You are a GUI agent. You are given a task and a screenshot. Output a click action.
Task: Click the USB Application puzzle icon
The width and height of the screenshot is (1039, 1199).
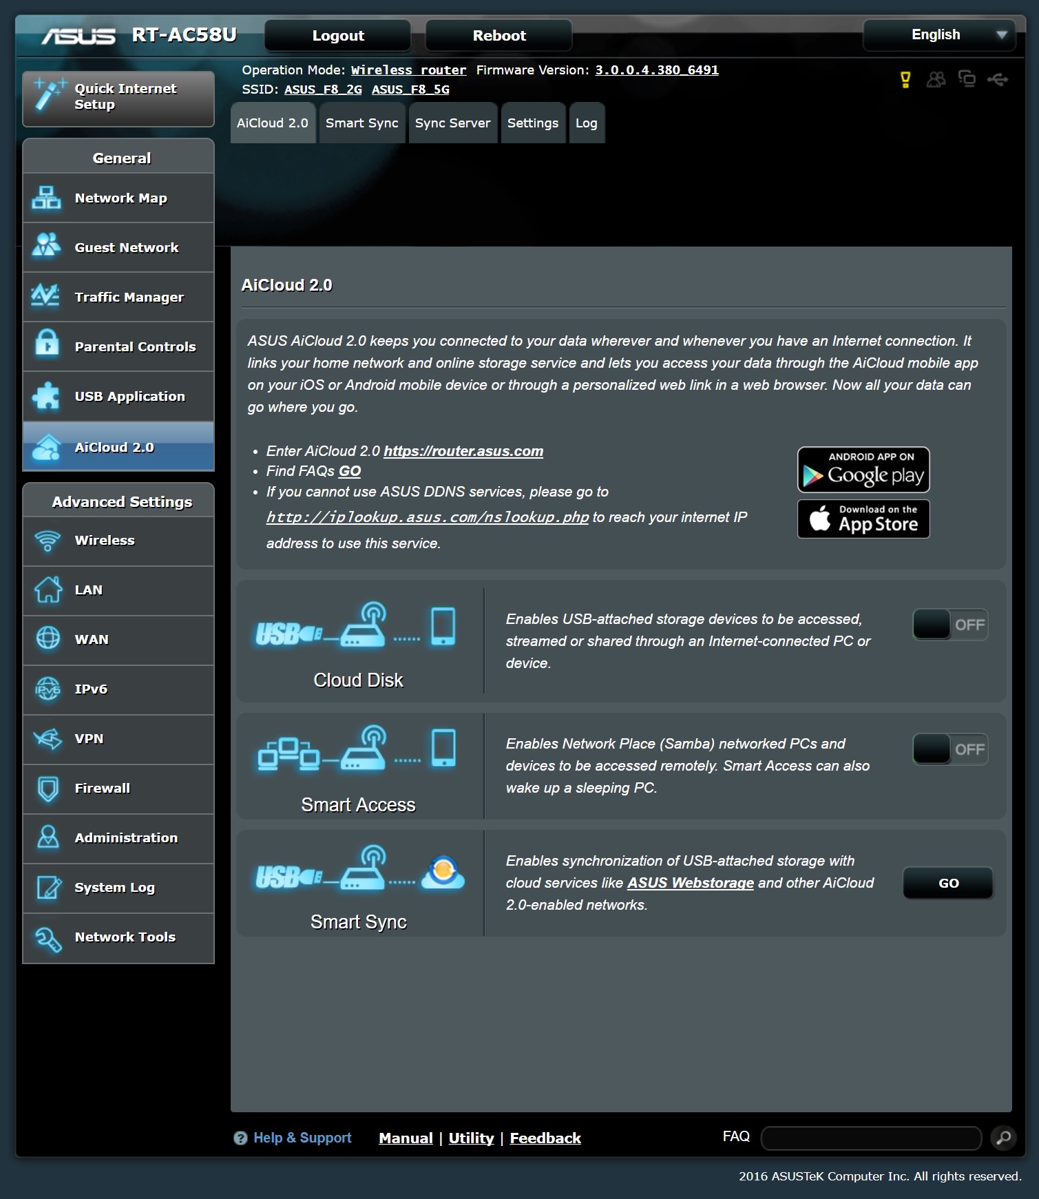click(46, 396)
